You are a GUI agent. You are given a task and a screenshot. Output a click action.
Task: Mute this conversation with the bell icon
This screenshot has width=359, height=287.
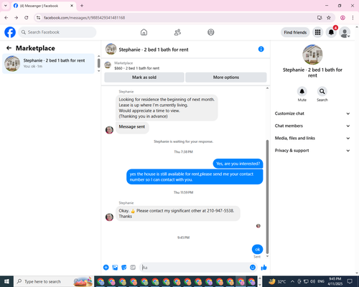[302, 91]
